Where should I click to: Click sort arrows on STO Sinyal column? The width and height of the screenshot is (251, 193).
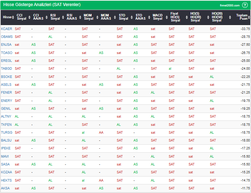(x=131, y=17)
